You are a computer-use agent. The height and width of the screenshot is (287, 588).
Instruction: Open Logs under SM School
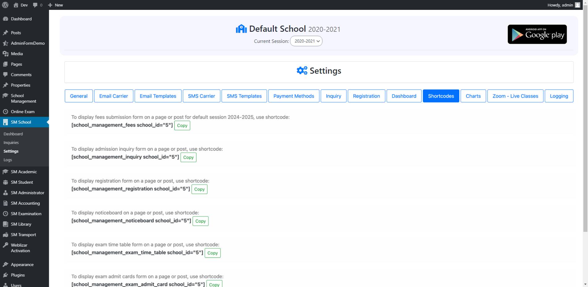click(8, 160)
